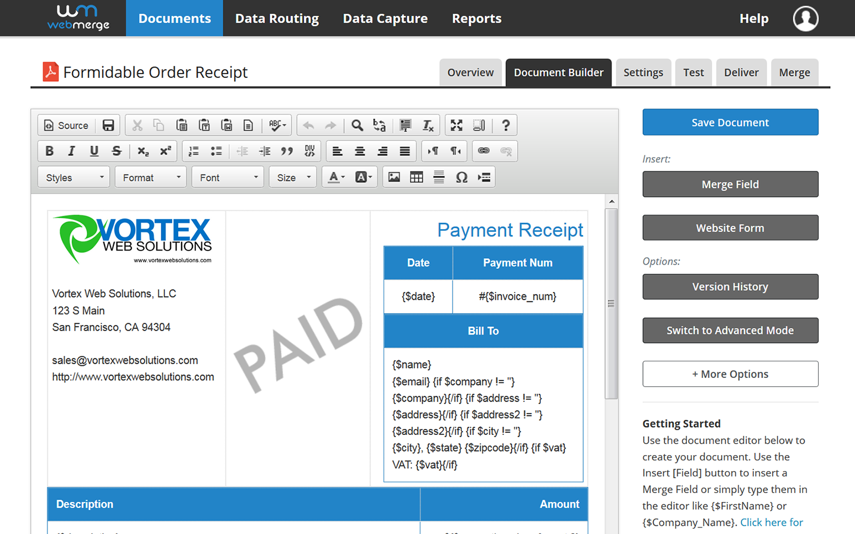Open the Documents menu
This screenshot has height=534, width=855.
coord(175,18)
